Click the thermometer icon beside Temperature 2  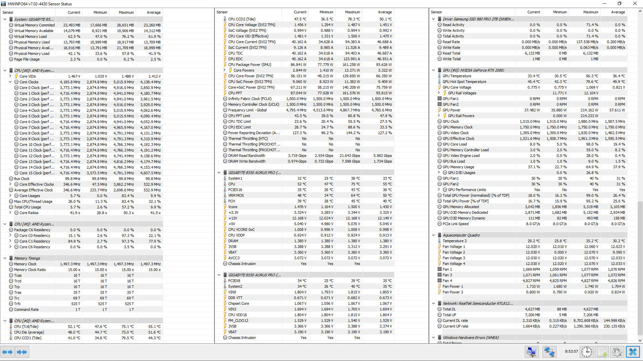point(440,241)
